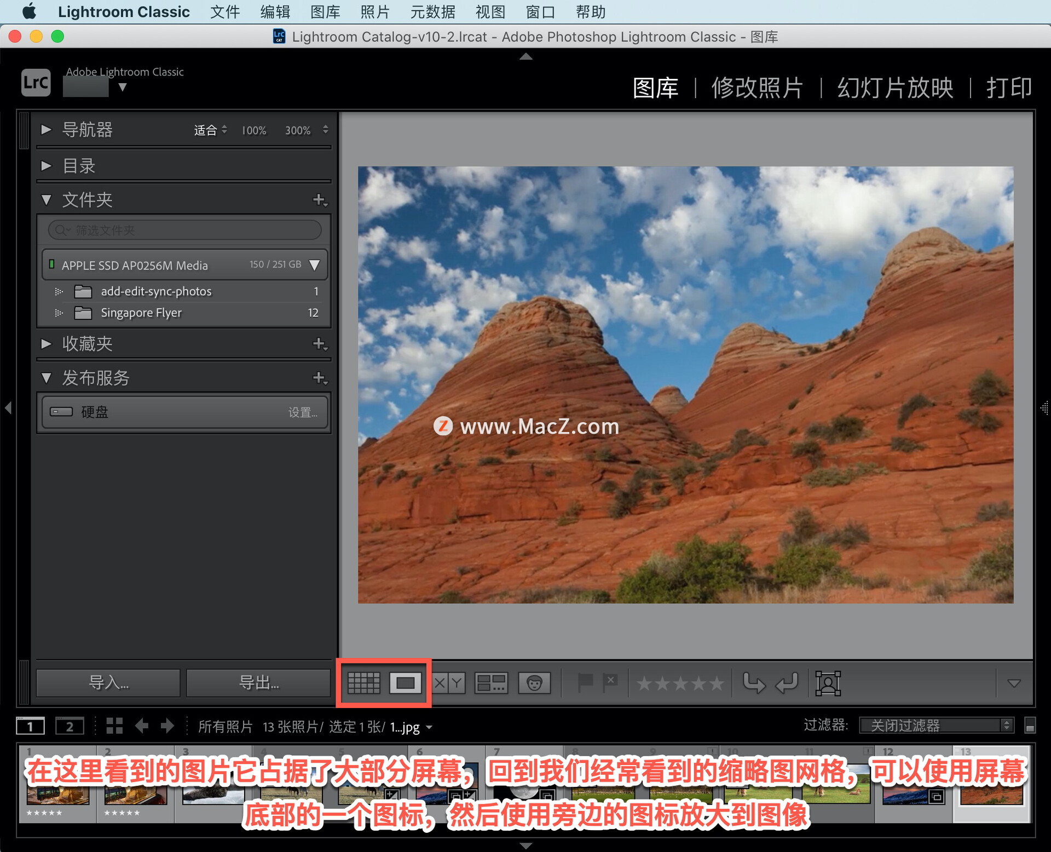This screenshot has width=1051, height=852.
Task: Rotate photo counterclockwise arrow icon
Action: point(753,683)
